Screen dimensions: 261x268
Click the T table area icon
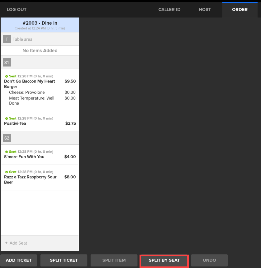[x=7, y=39]
